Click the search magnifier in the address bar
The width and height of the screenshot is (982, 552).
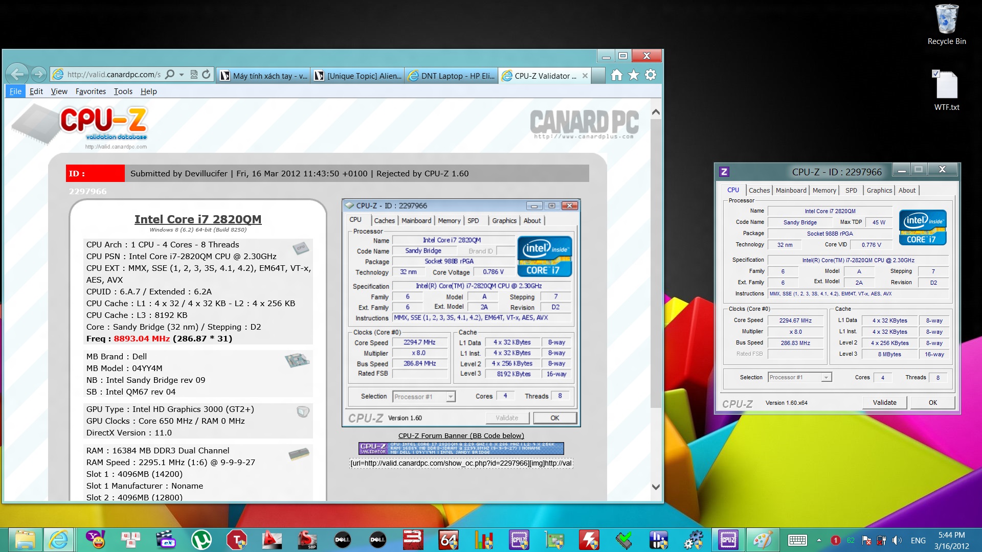click(170, 75)
